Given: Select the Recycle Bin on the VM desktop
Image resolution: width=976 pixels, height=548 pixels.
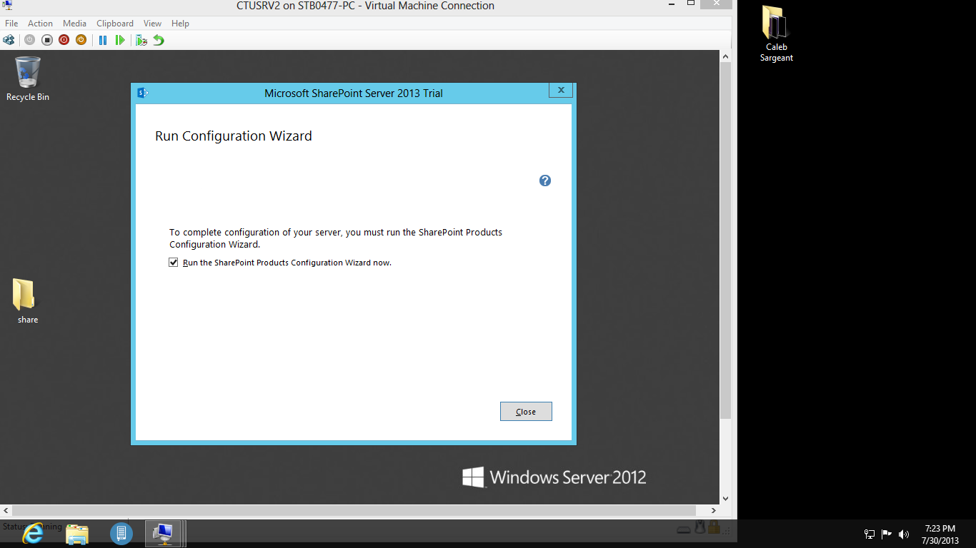Looking at the screenshot, I should point(28,79).
